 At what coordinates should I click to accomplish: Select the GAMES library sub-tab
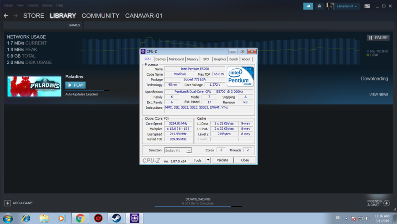74,25
